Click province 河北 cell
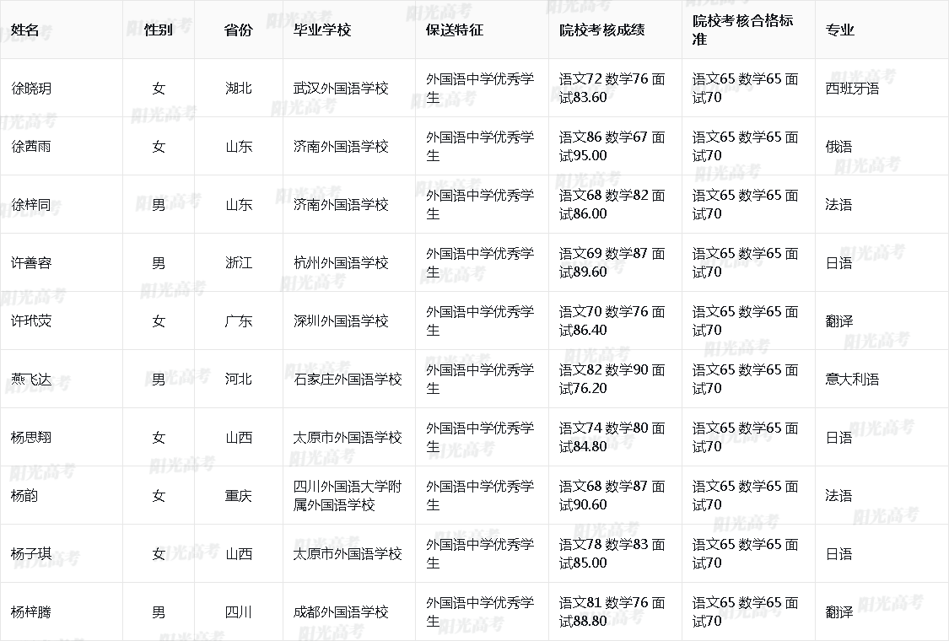This screenshot has width=949, height=641. click(x=239, y=379)
